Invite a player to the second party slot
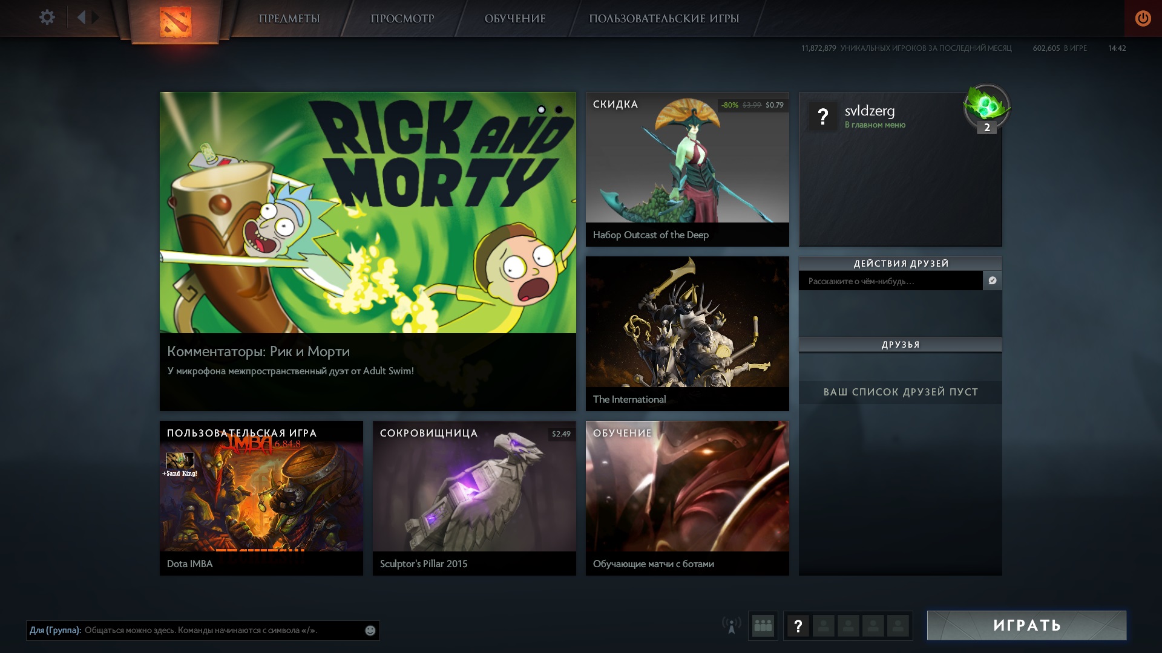Image resolution: width=1162 pixels, height=653 pixels. pos(823,626)
